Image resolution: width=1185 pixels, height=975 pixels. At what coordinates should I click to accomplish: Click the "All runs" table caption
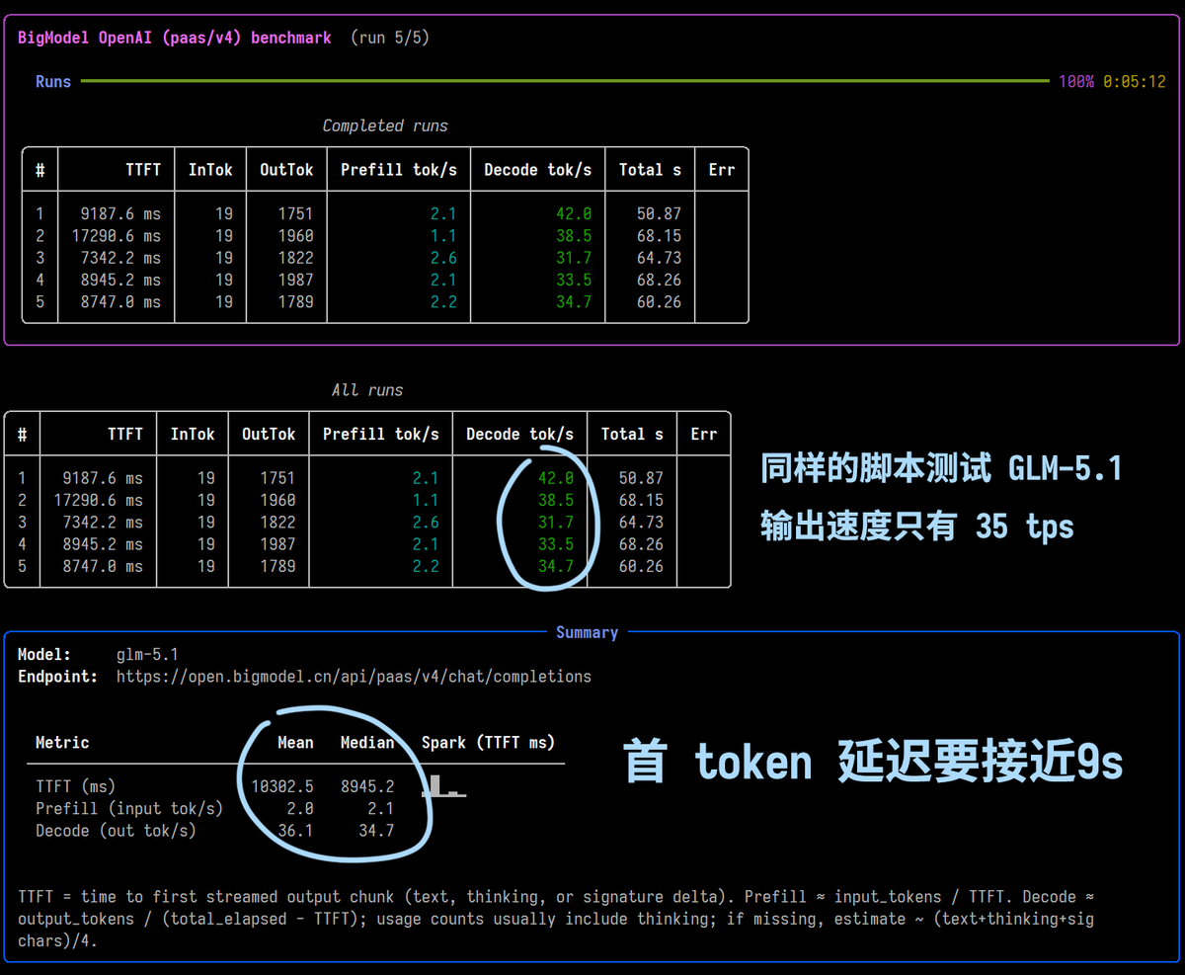(367, 390)
